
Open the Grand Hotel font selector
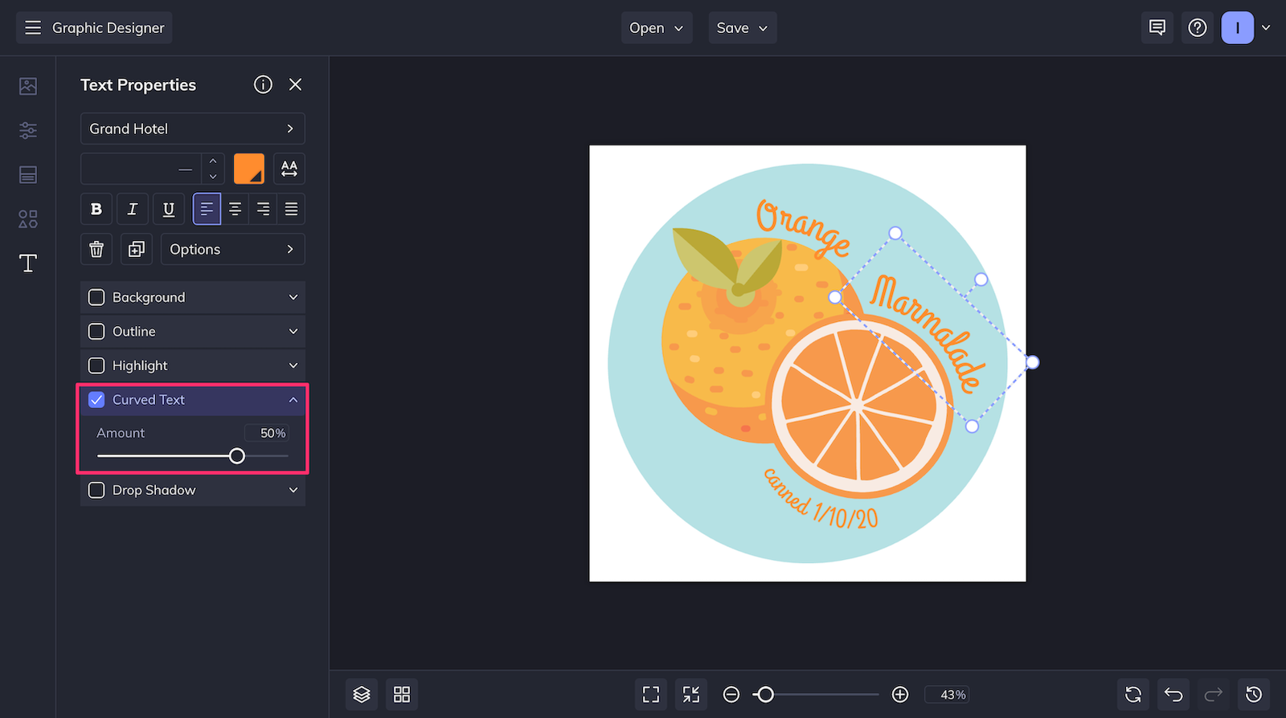[193, 129]
